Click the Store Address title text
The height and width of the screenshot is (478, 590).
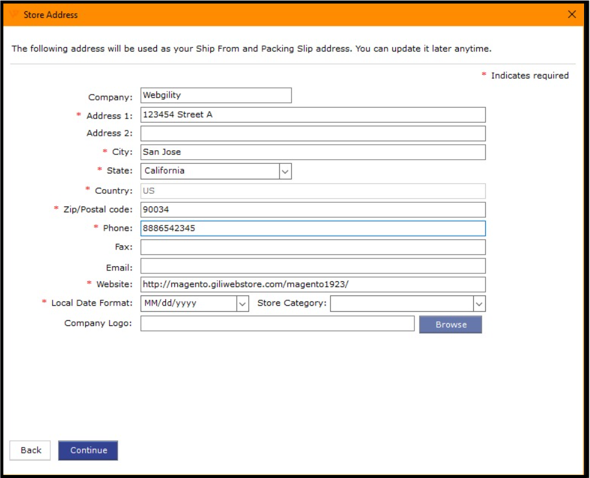[50, 14]
